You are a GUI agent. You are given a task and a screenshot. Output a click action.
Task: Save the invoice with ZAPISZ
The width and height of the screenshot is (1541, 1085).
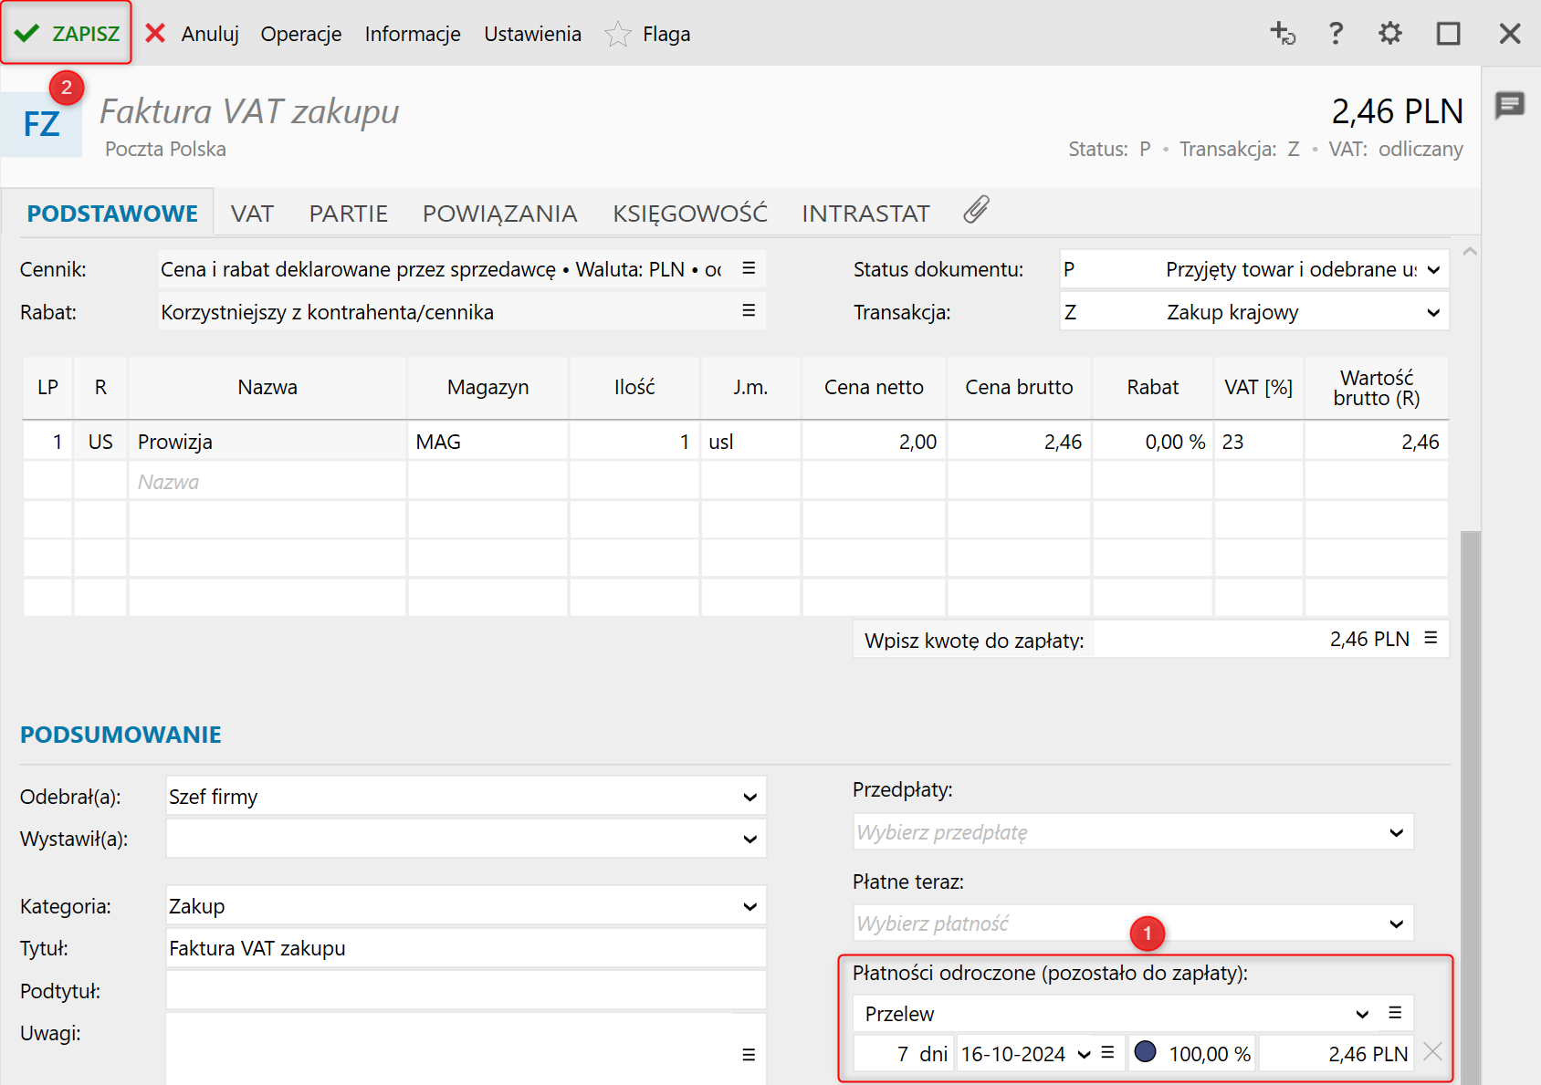68,34
